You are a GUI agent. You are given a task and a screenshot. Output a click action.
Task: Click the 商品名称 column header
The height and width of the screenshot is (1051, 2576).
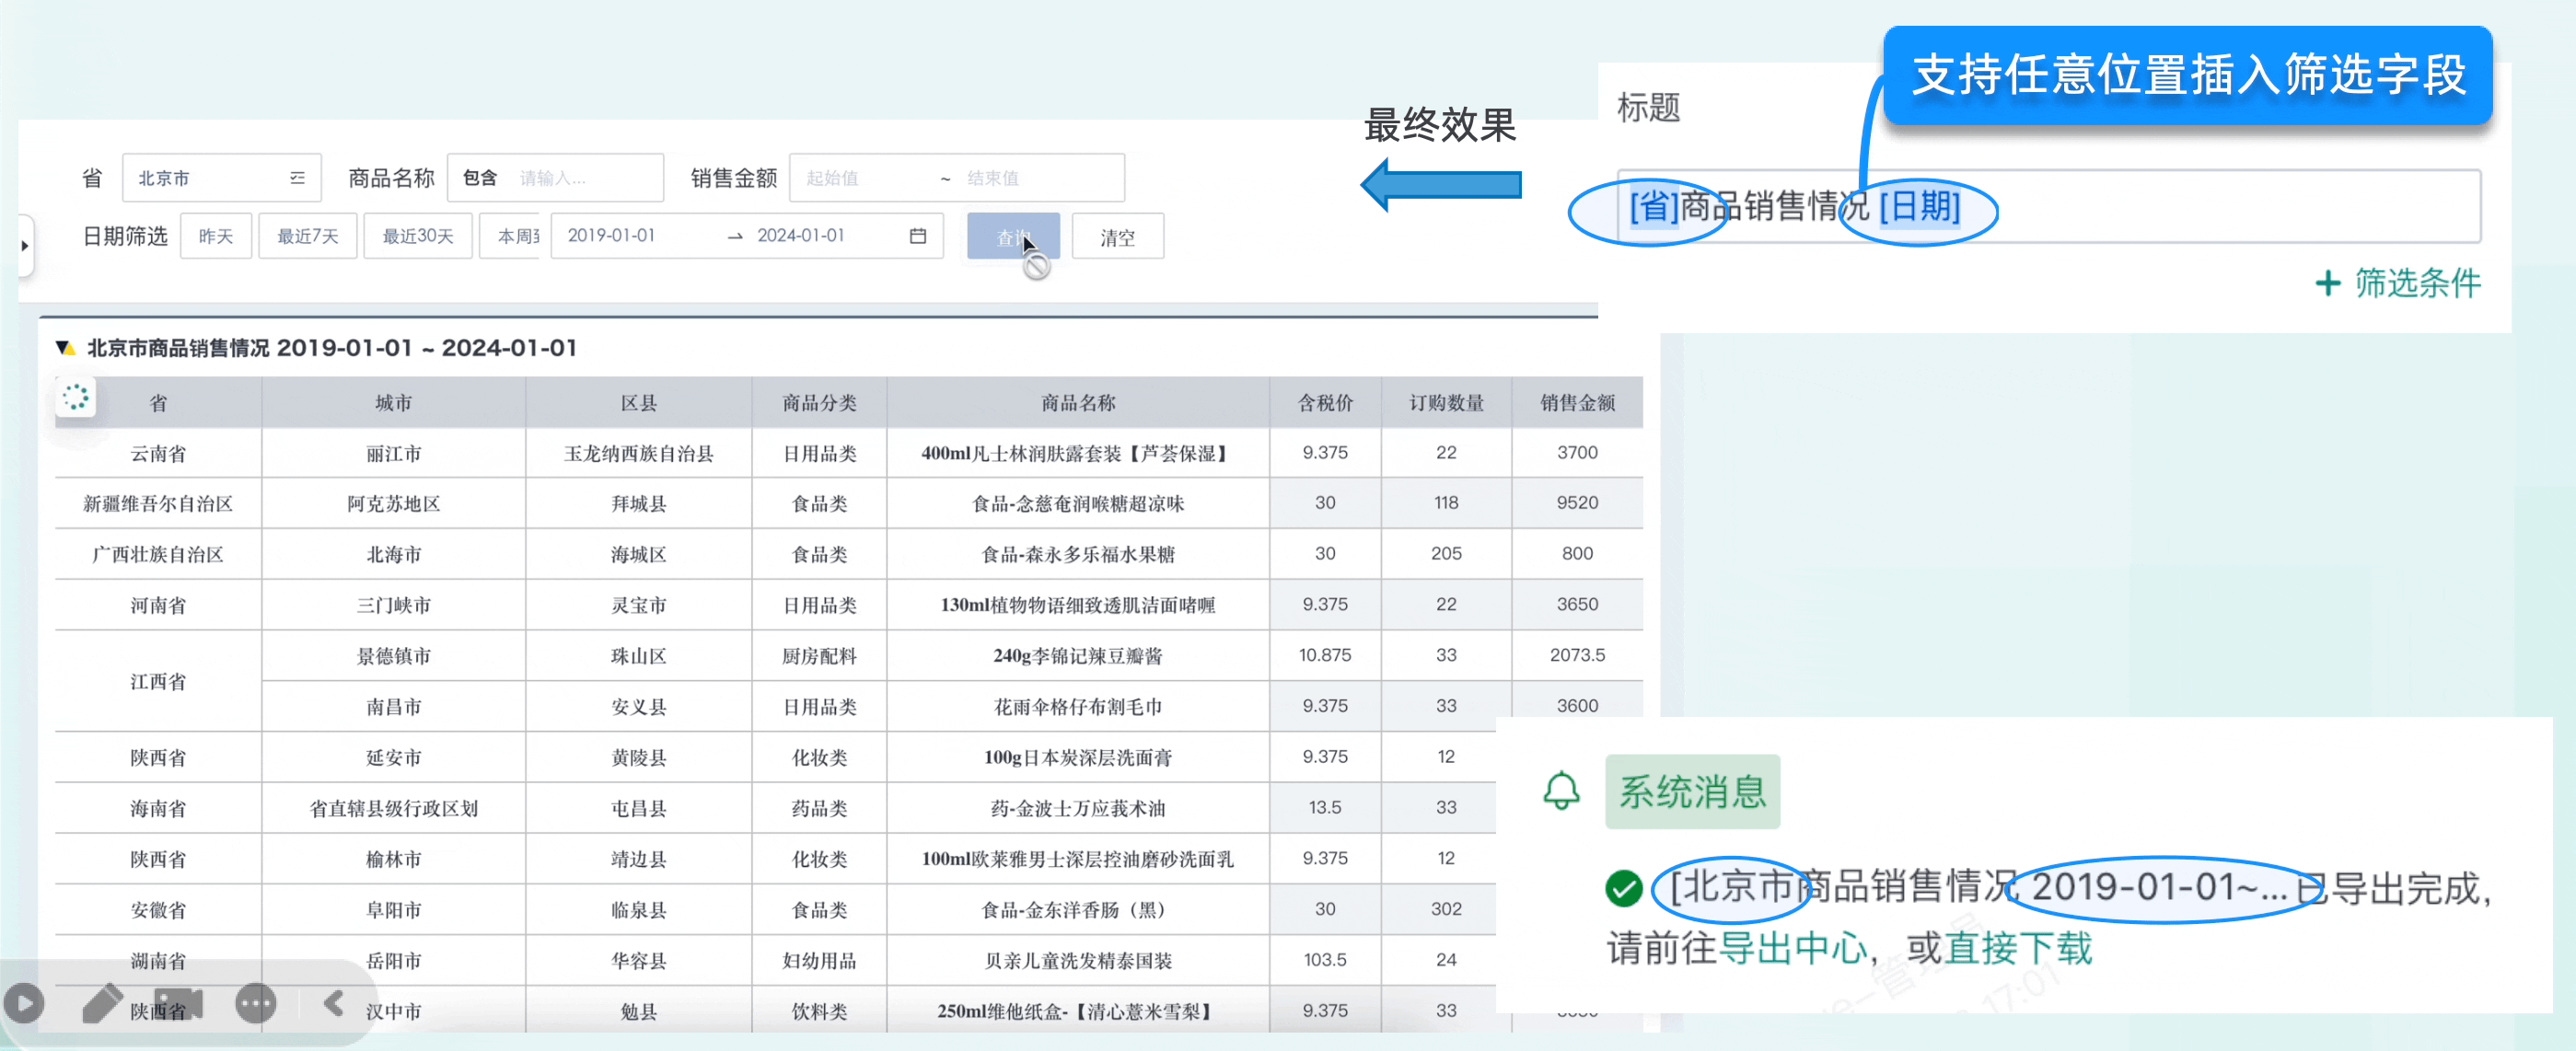pos(1078,402)
